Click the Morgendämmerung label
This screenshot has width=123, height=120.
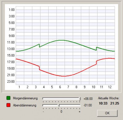pyautogui.click(x=25, y=98)
